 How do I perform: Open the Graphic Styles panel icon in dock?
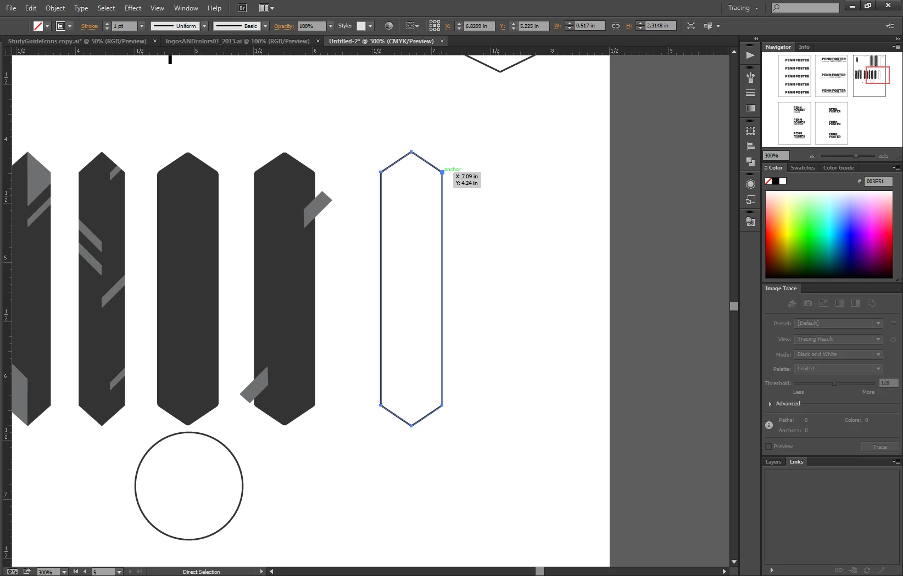(x=750, y=200)
